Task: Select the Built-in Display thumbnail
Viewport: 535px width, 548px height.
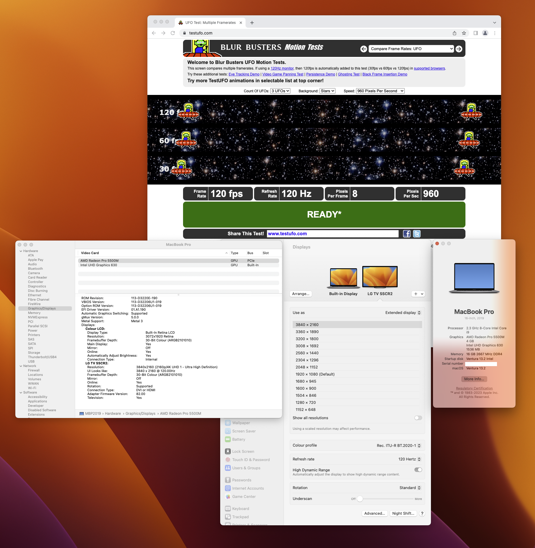Action: click(343, 278)
